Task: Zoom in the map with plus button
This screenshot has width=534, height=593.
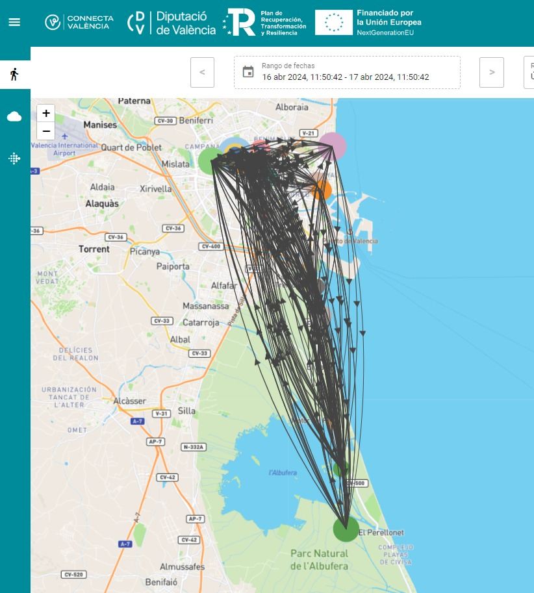Action: 46,113
